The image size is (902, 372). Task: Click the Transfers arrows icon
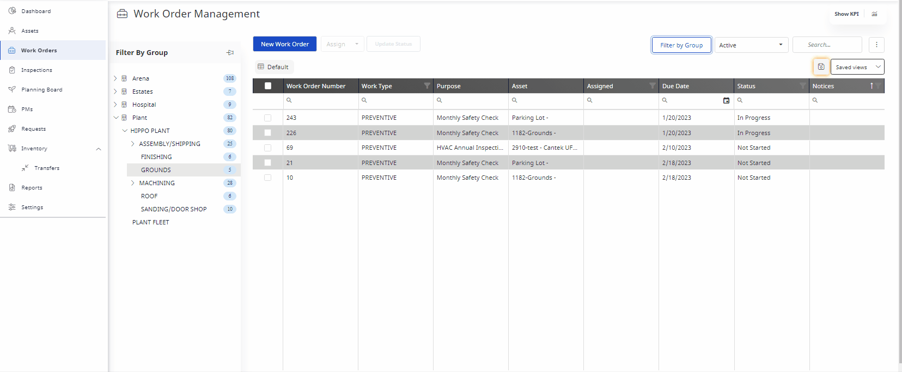coord(25,168)
